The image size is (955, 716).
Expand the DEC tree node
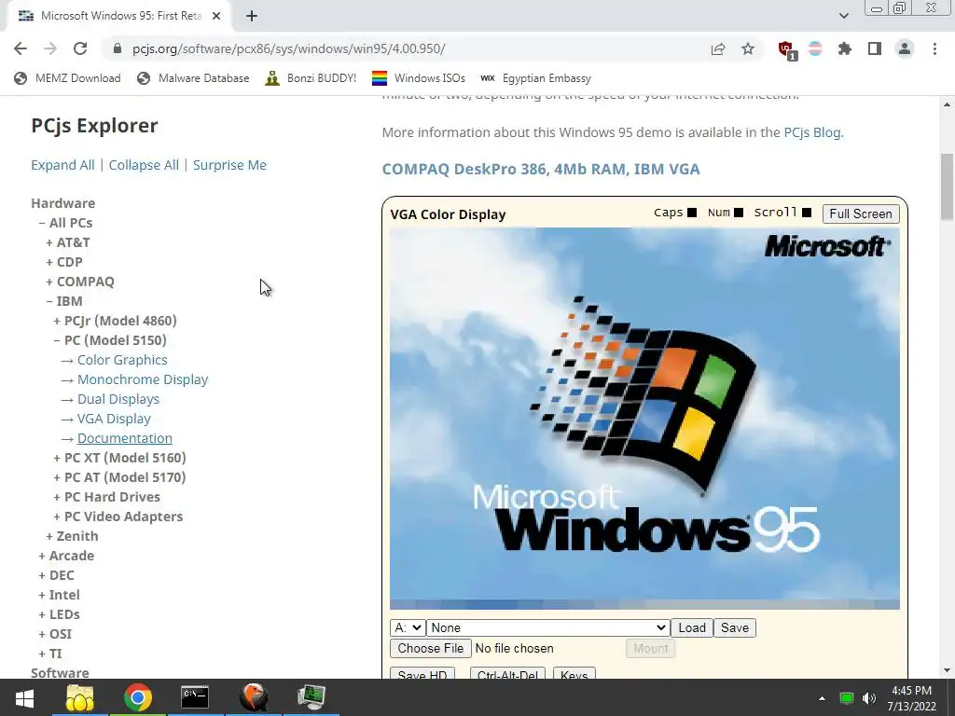pos(57,574)
